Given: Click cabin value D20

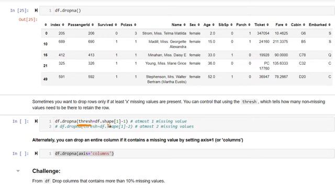Looking at the screenshot, I should pyautogui.click(x=303, y=77).
